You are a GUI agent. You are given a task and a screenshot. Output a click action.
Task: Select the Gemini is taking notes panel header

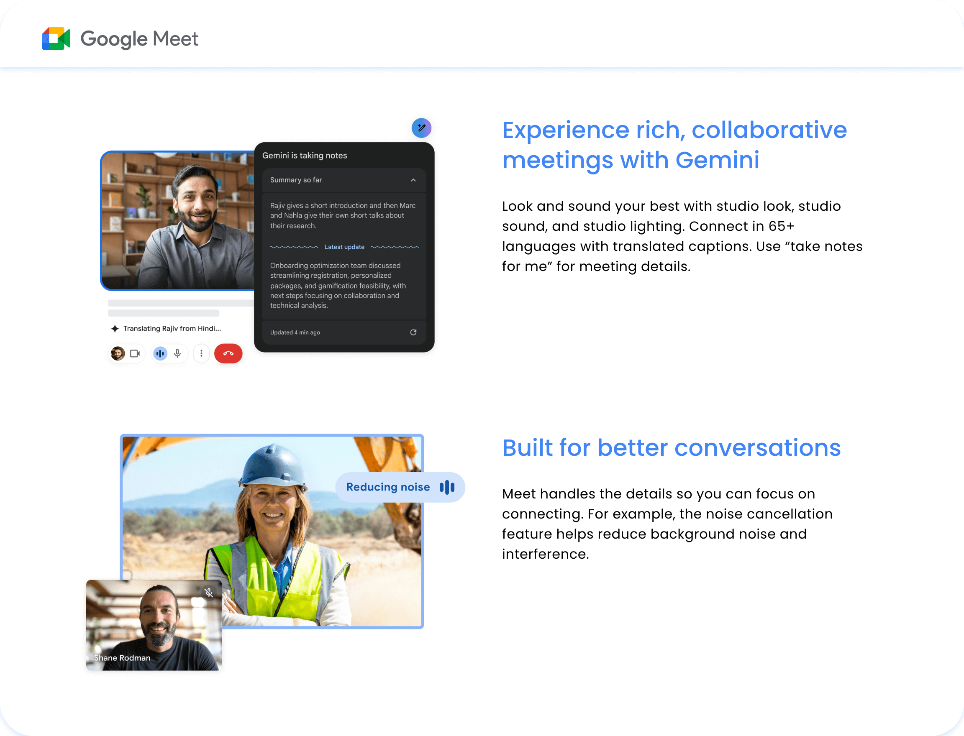305,155
